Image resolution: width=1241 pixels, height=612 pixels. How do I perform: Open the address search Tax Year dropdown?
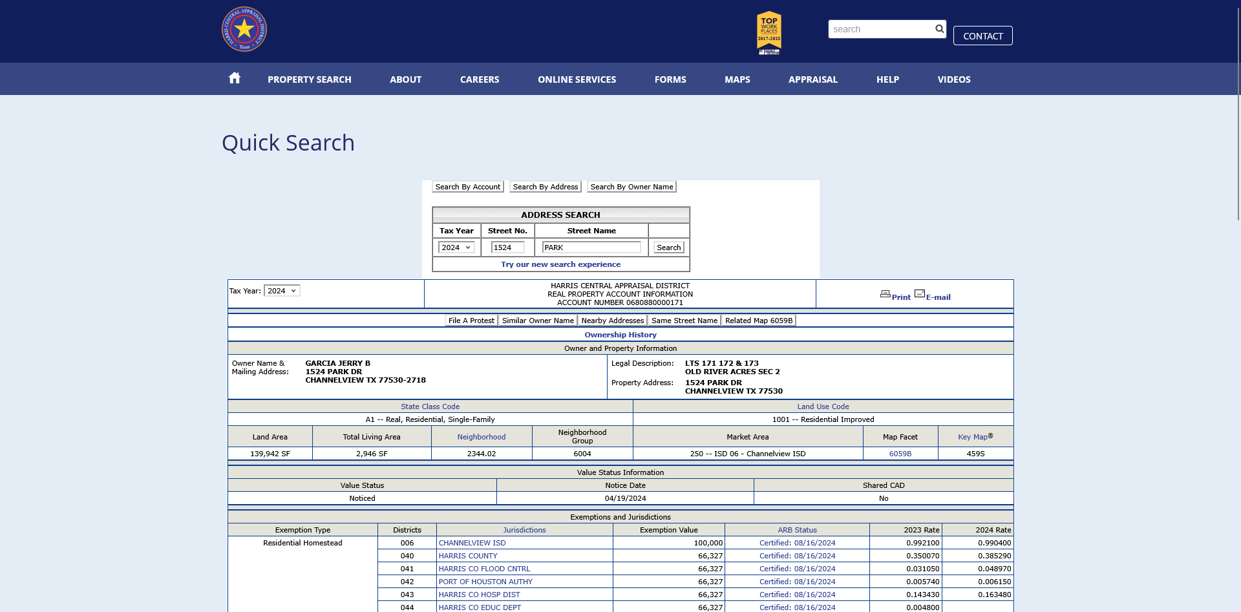456,248
